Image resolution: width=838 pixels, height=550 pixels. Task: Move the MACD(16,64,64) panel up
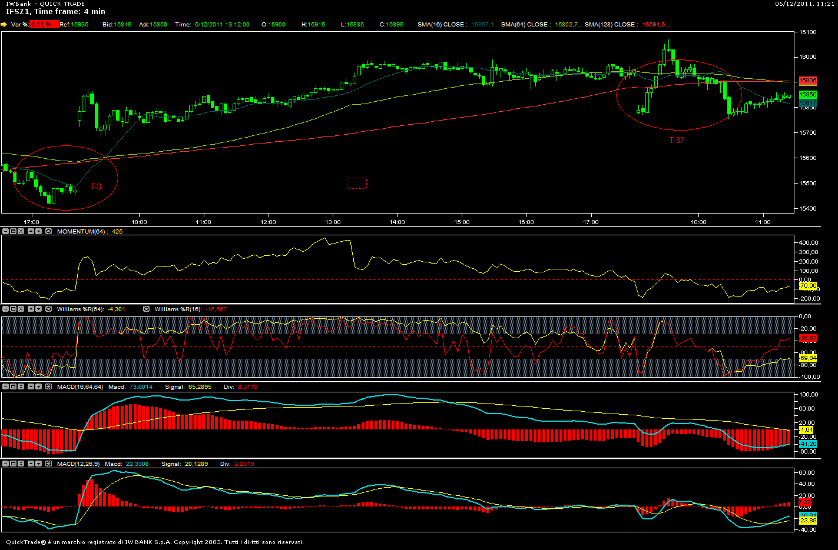click(x=31, y=386)
